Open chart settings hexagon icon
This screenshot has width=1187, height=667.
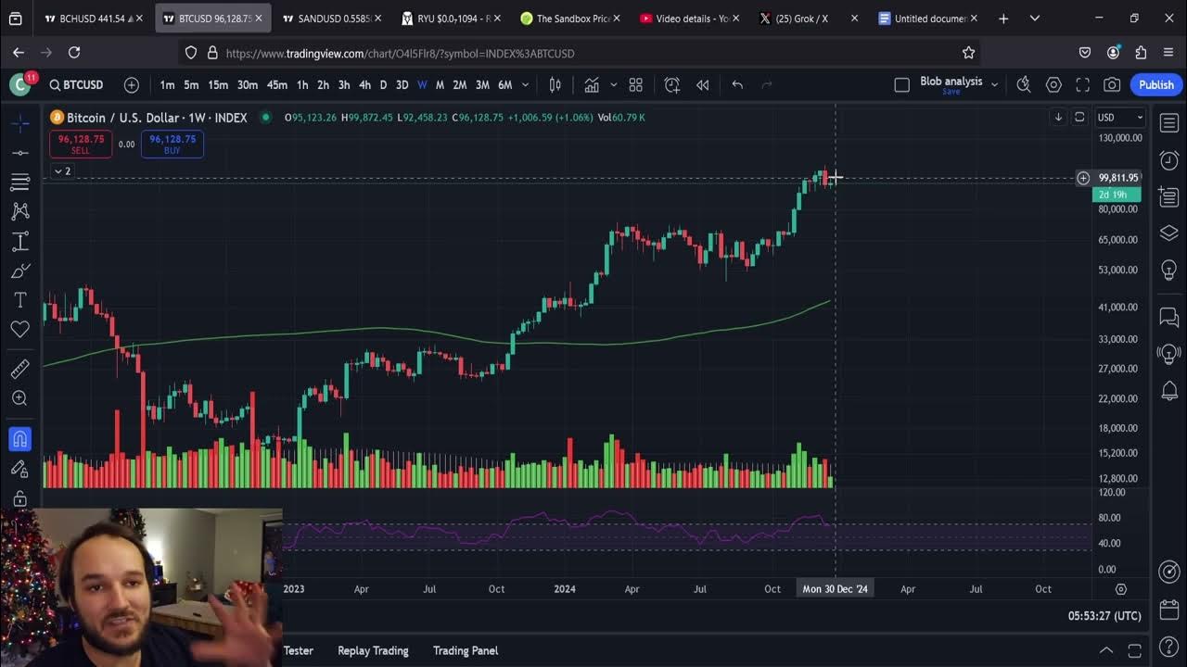tap(1053, 85)
